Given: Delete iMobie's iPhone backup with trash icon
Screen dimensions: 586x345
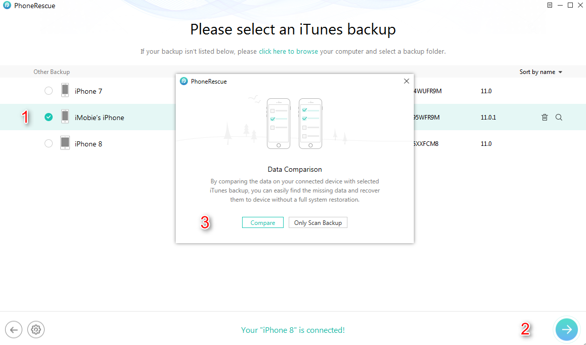Looking at the screenshot, I should (x=544, y=118).
